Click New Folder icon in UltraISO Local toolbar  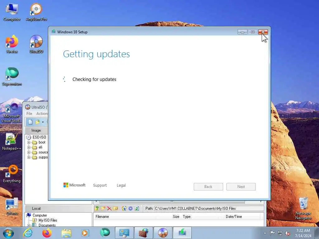(x=103, y=208)
